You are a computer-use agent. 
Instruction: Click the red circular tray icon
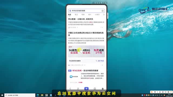coord(144,95)
